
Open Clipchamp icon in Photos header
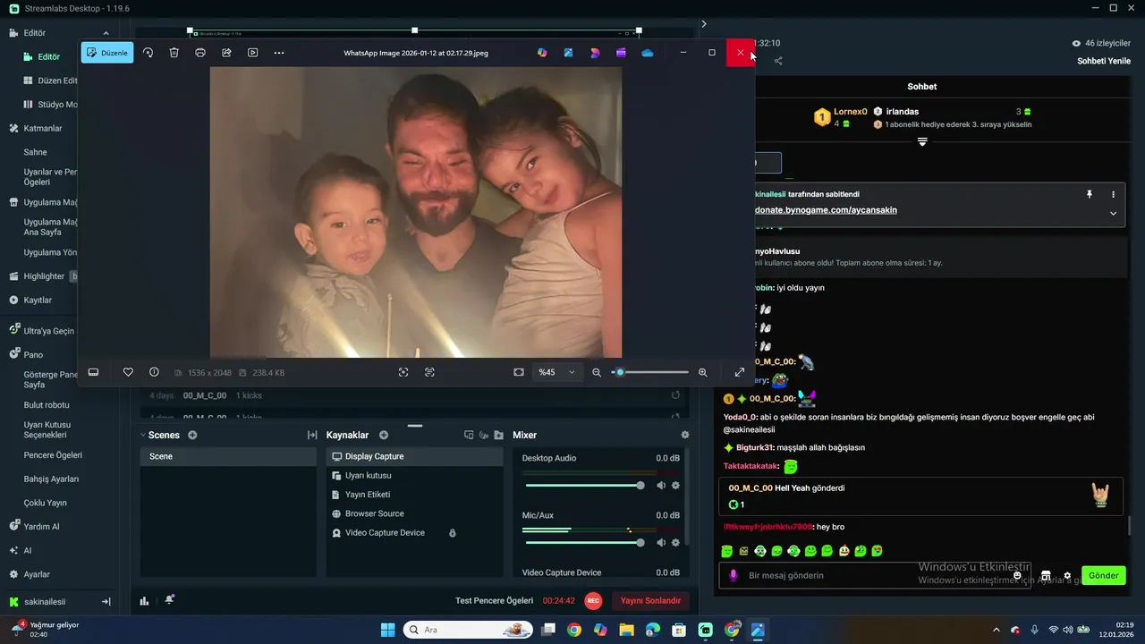tap(621, 53)
